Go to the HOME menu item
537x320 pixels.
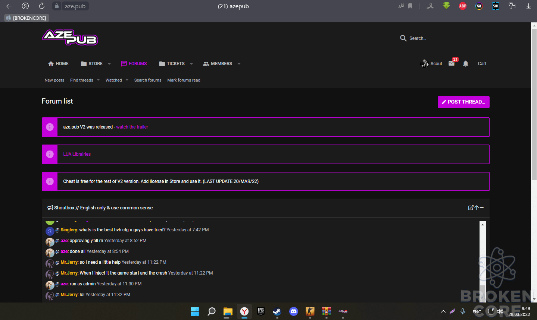[x=58, y=64]
